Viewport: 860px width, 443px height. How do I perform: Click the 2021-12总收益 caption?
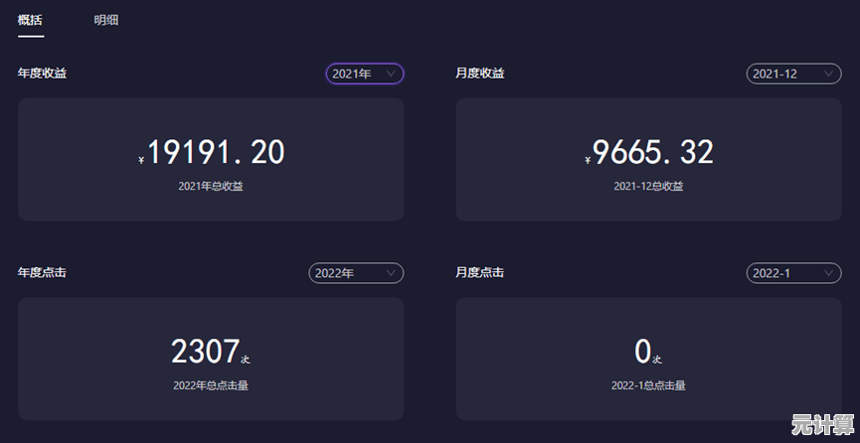[649, 187]
